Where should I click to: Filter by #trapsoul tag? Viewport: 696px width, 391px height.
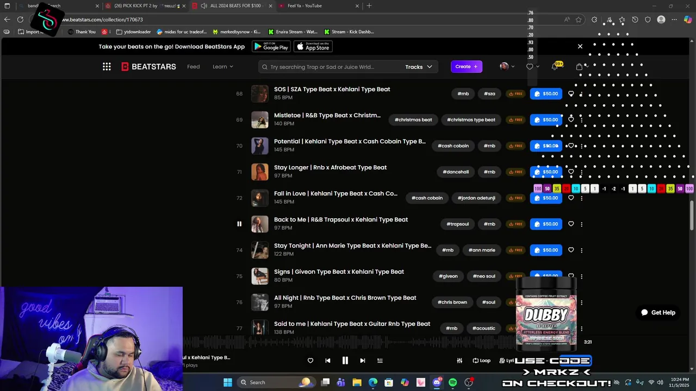457,224
